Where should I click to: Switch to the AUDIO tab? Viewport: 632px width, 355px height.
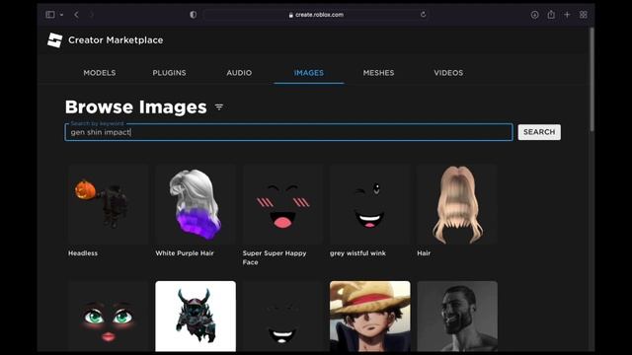(239, 73)
